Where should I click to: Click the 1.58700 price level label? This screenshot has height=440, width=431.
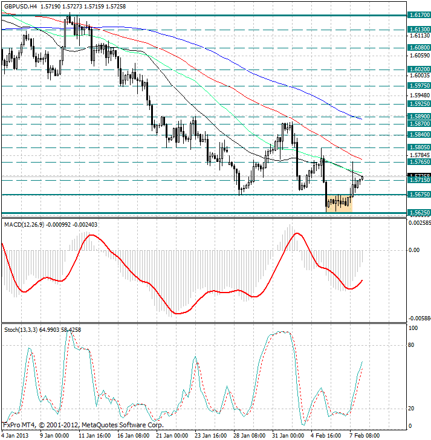click(x=420, y=124)
